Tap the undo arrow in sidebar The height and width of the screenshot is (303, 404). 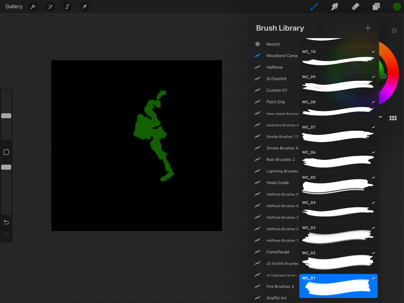pyautogui.click(x=6, y=222)
